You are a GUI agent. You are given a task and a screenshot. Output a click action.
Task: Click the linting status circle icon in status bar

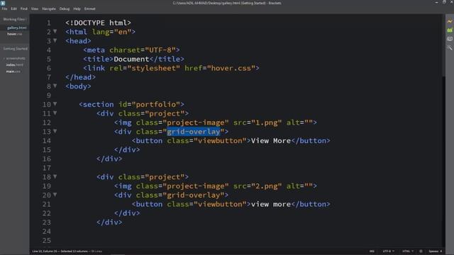click(x=421, y=251)
